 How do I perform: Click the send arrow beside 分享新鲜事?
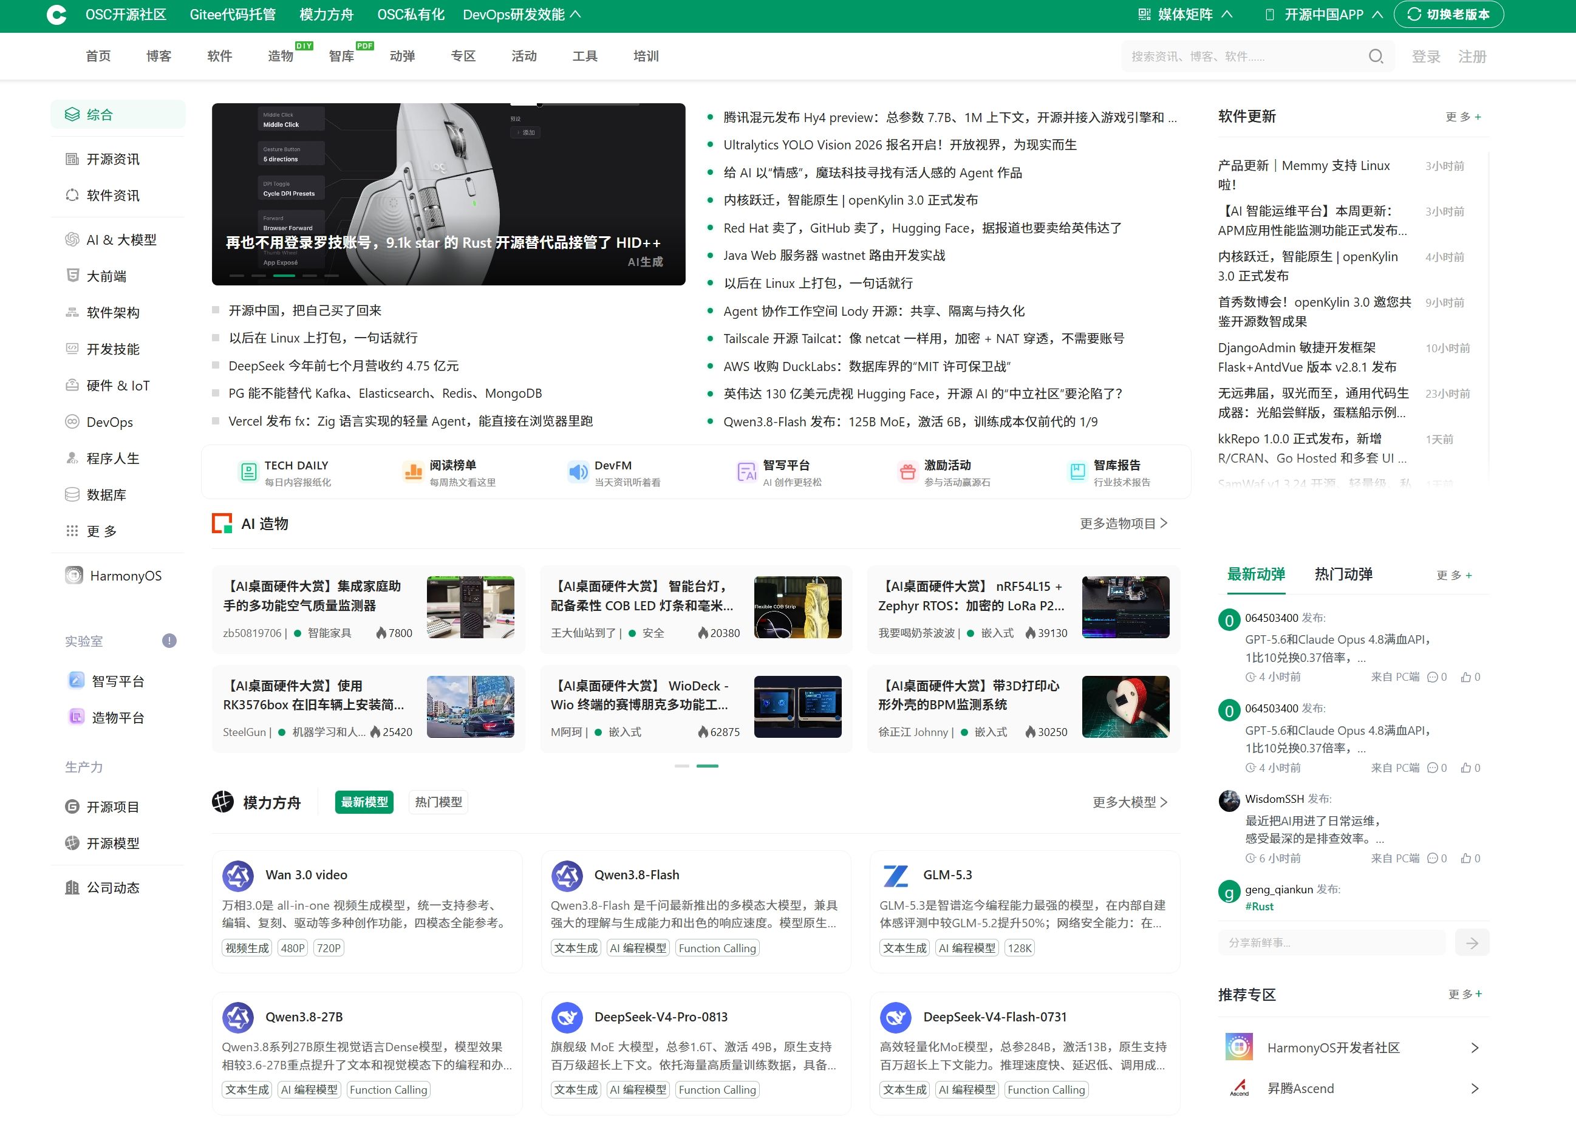[1472, 943]
